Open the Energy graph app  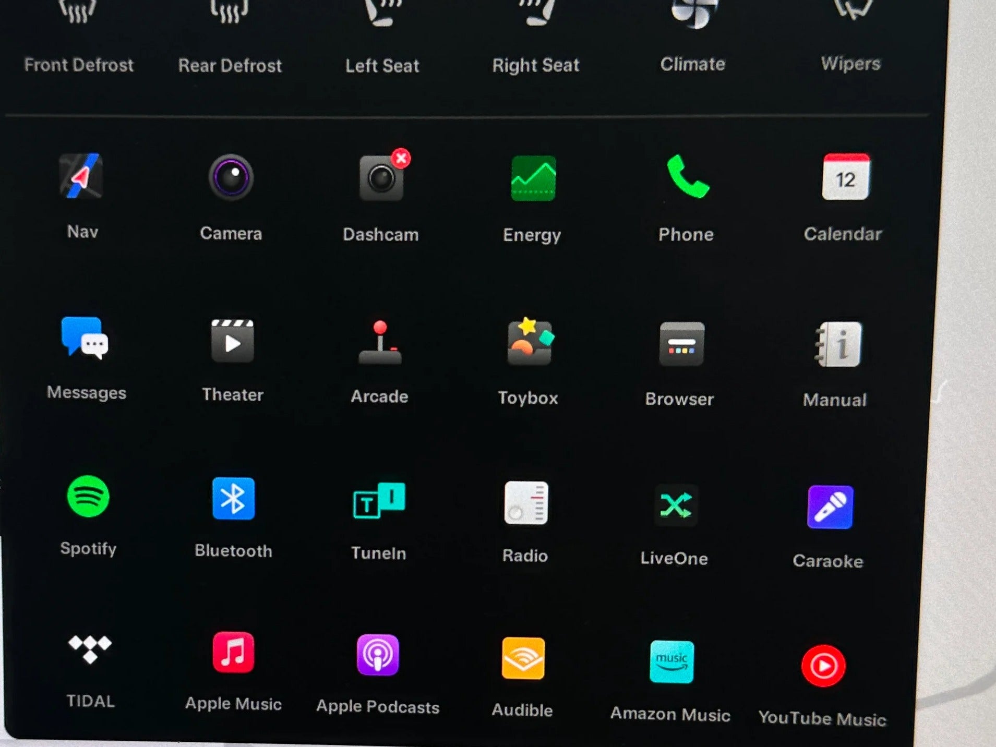point(533,178)
